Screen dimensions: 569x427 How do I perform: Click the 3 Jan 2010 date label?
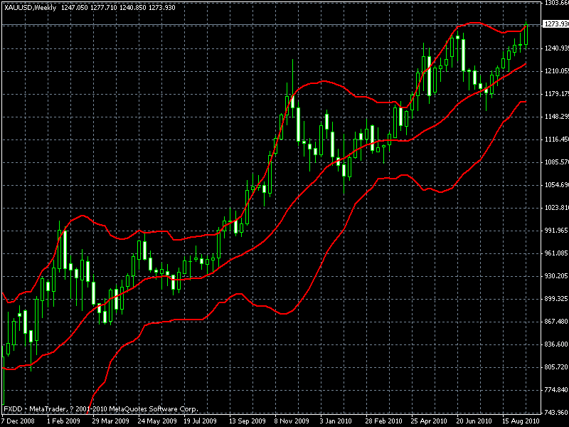(x=336, y=421)
